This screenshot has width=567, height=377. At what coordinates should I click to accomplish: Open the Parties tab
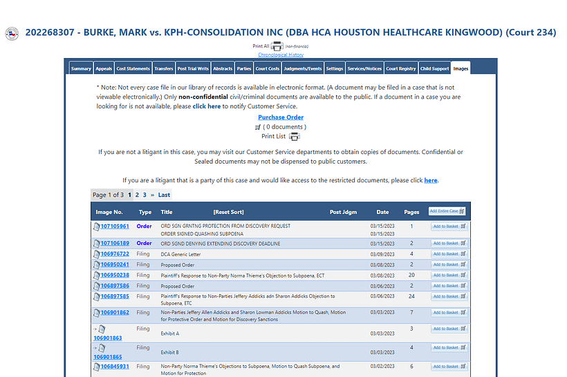tap(244, 68)
